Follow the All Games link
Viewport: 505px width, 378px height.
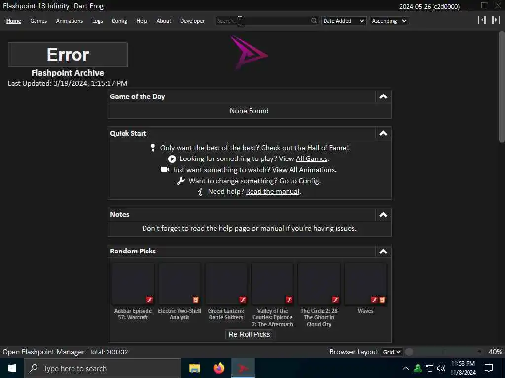tap(312, 158)
